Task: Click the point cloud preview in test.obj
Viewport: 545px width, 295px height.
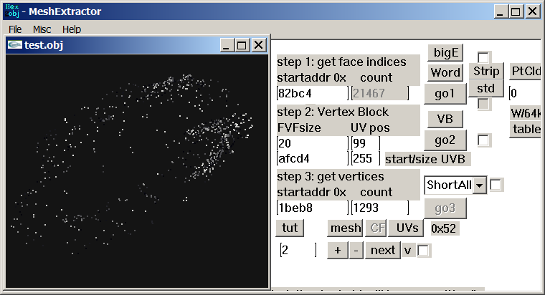Action: [137, 170]
